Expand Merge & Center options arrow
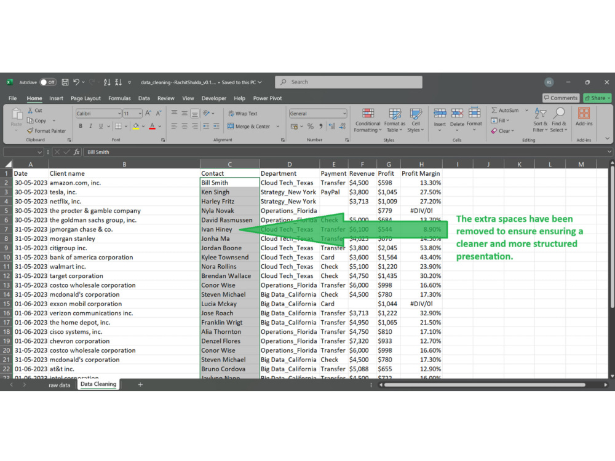Image resolution: width=615 pixels, height=461 pixels. pos(278,126)
